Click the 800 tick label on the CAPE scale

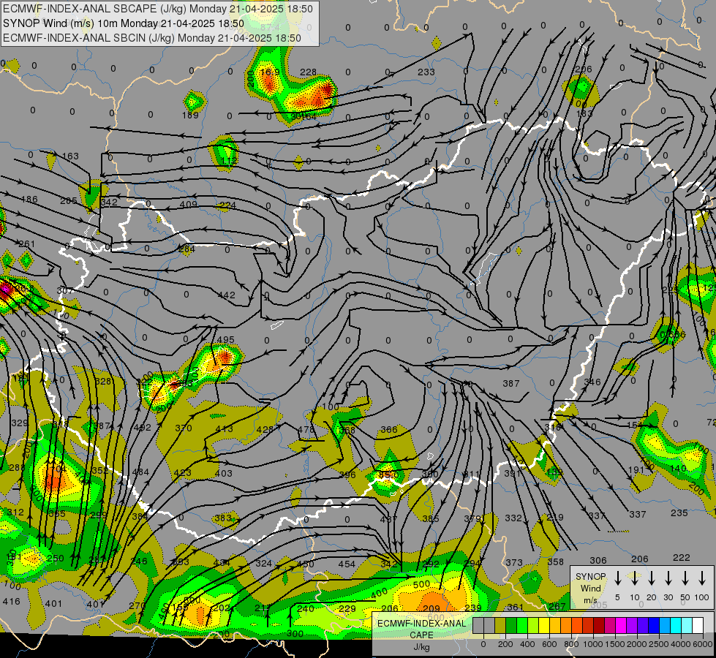pyautogui.click(x=571, y=644)
